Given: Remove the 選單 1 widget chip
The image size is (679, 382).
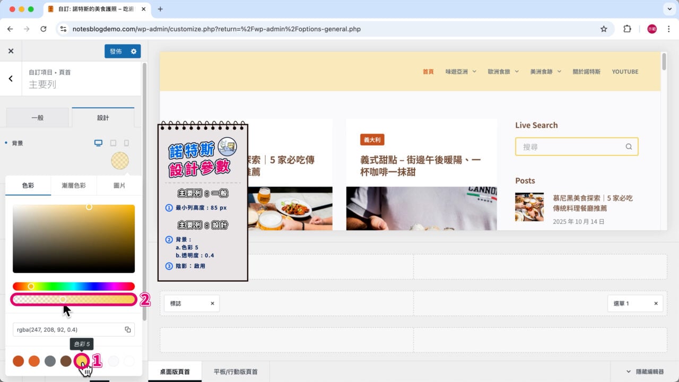Looking at the screenshot, I should [656, 303].
